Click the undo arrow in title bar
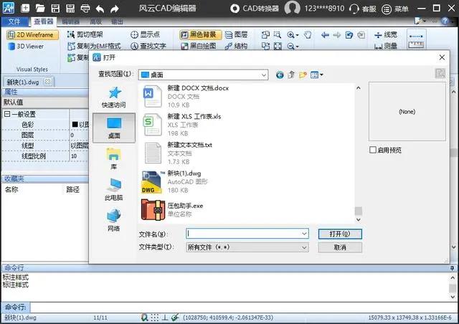The height and width of the screenshot is (324, 459). click(x=100, y=9)
